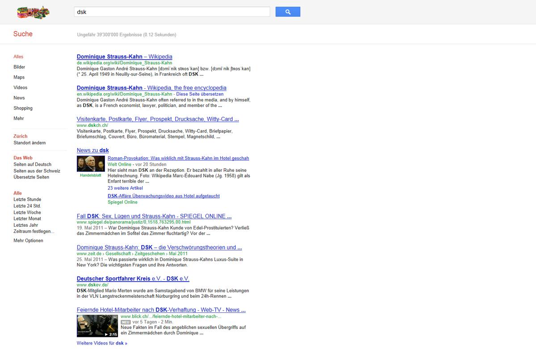Click the 'Alle' time filter heading
Viewport: 536px width, 349px height.
[17, 193]
